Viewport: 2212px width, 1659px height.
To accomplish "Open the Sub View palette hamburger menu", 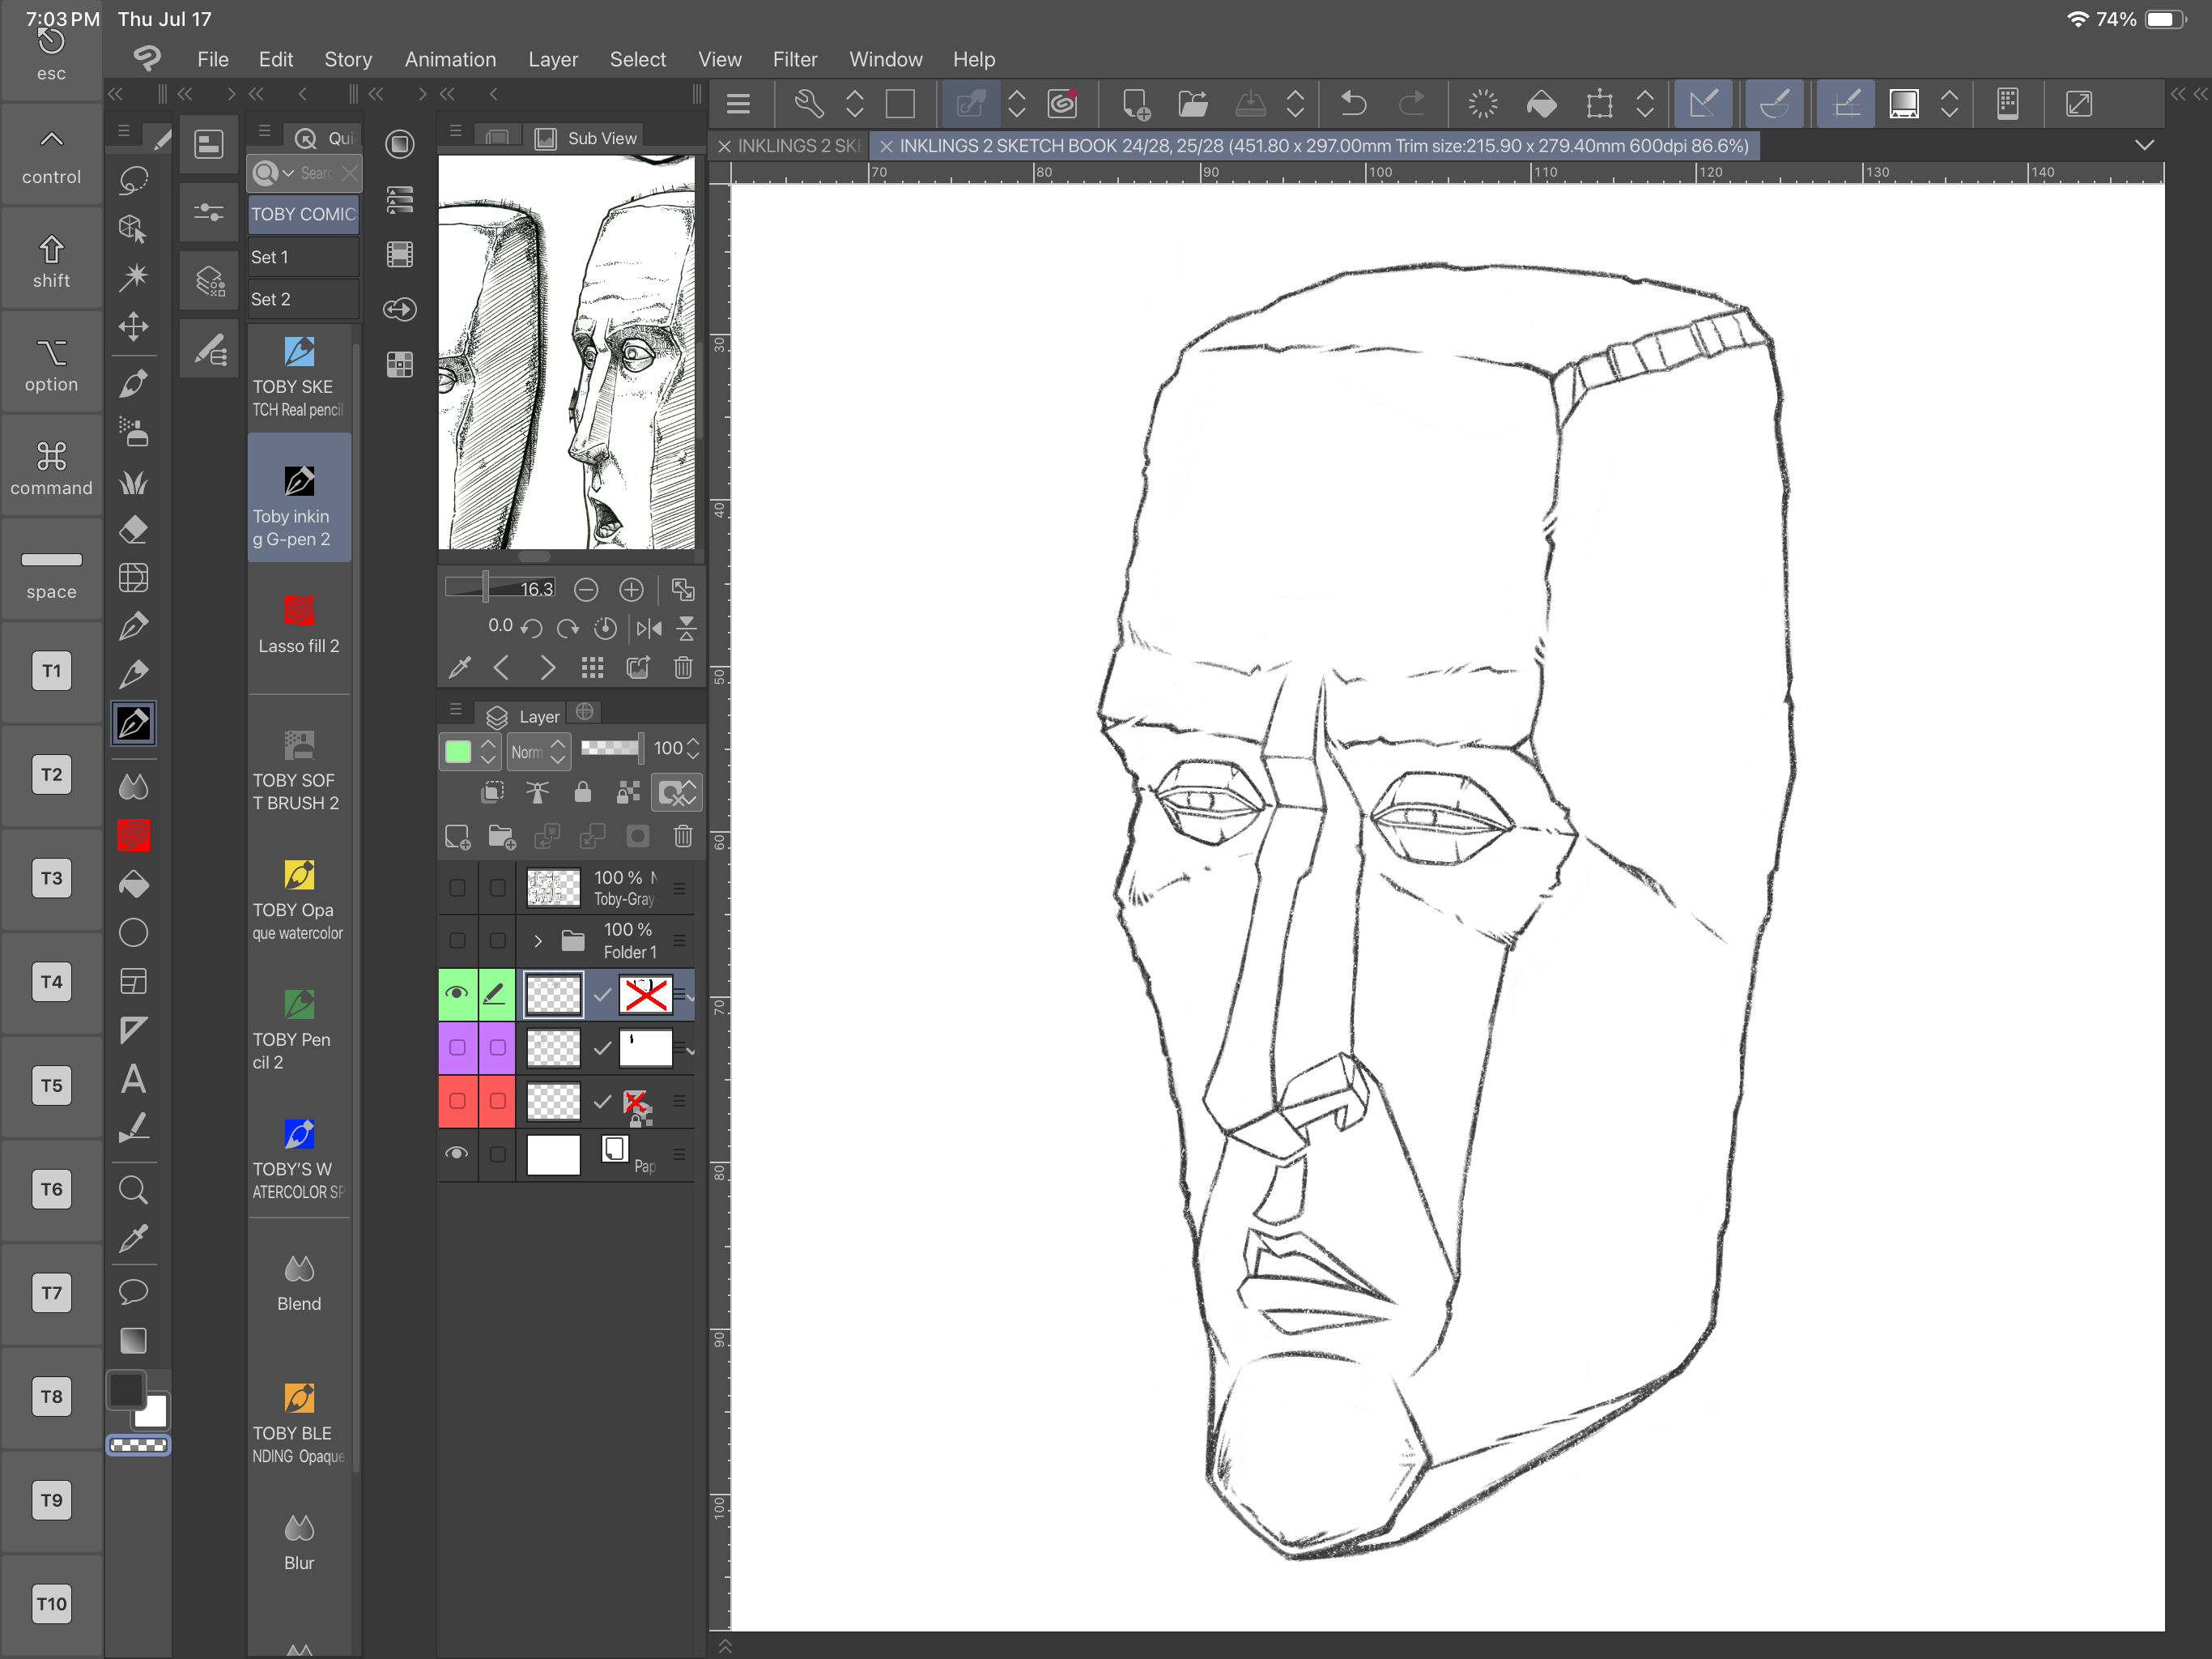I will [x=455, y=131].
